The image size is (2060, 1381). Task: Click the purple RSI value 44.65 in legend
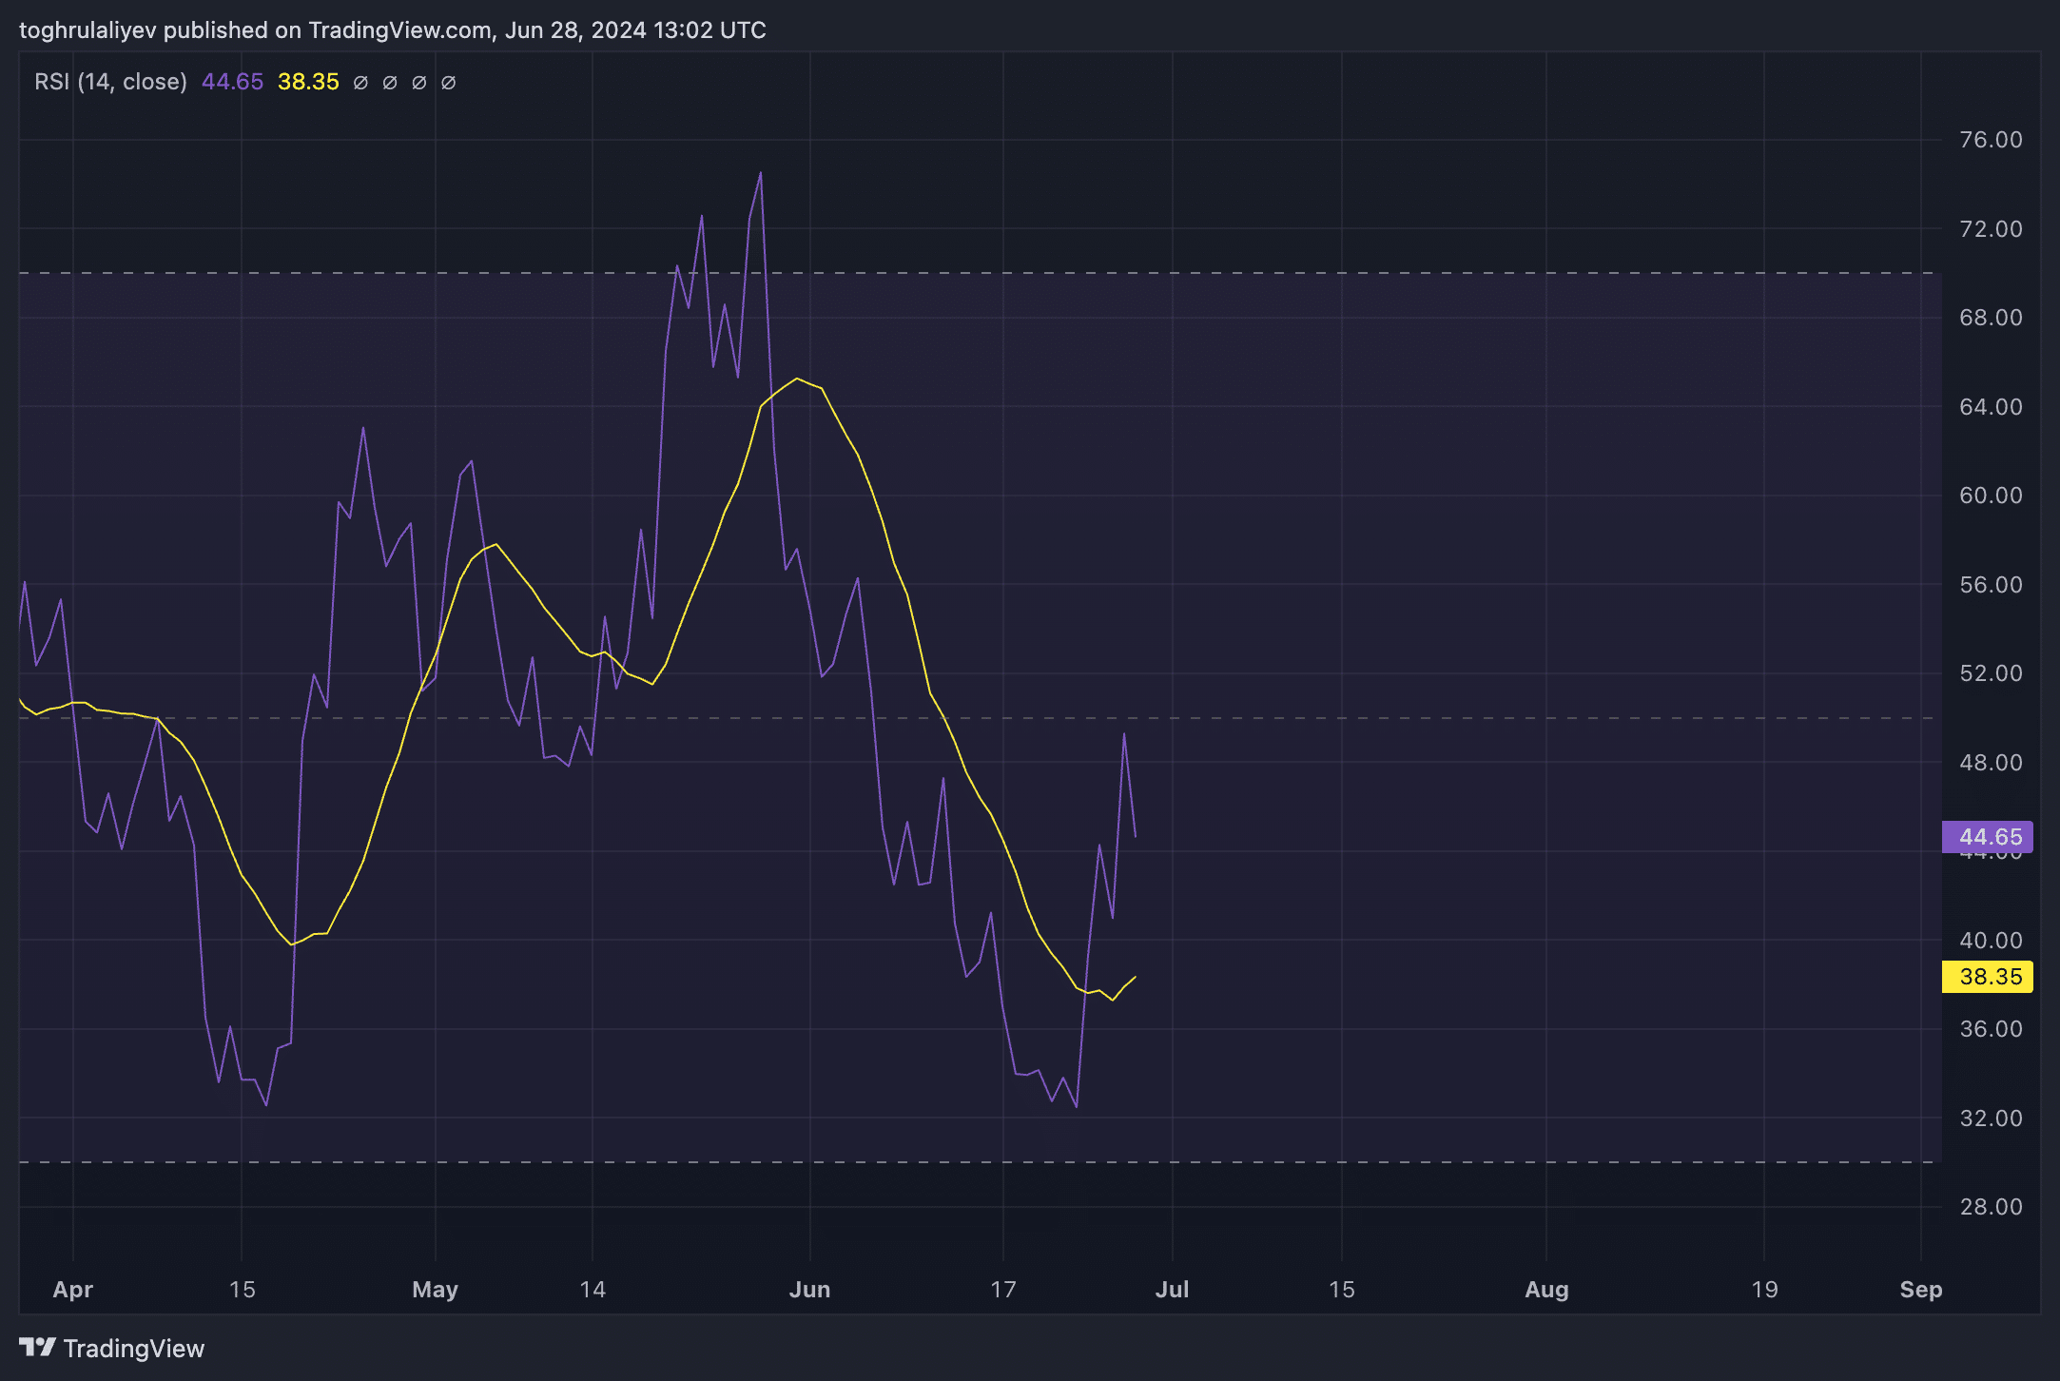click(232, 82)
